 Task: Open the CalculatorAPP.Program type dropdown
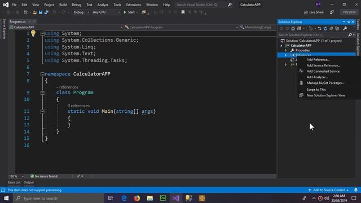(181, 27)
